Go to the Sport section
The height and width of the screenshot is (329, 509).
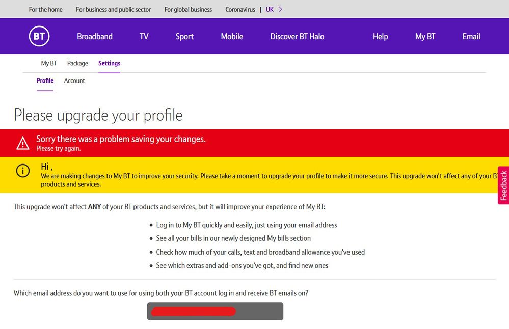coord(184,36)
